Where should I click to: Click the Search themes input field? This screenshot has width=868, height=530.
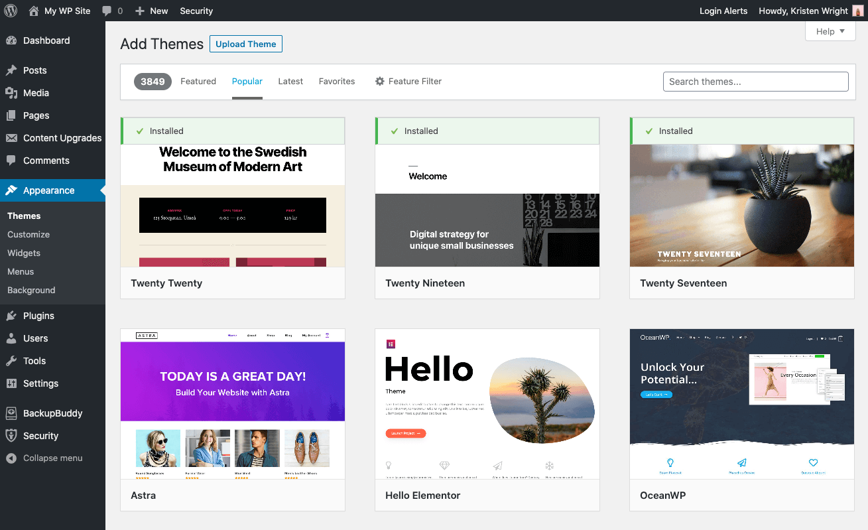point(755,81)
